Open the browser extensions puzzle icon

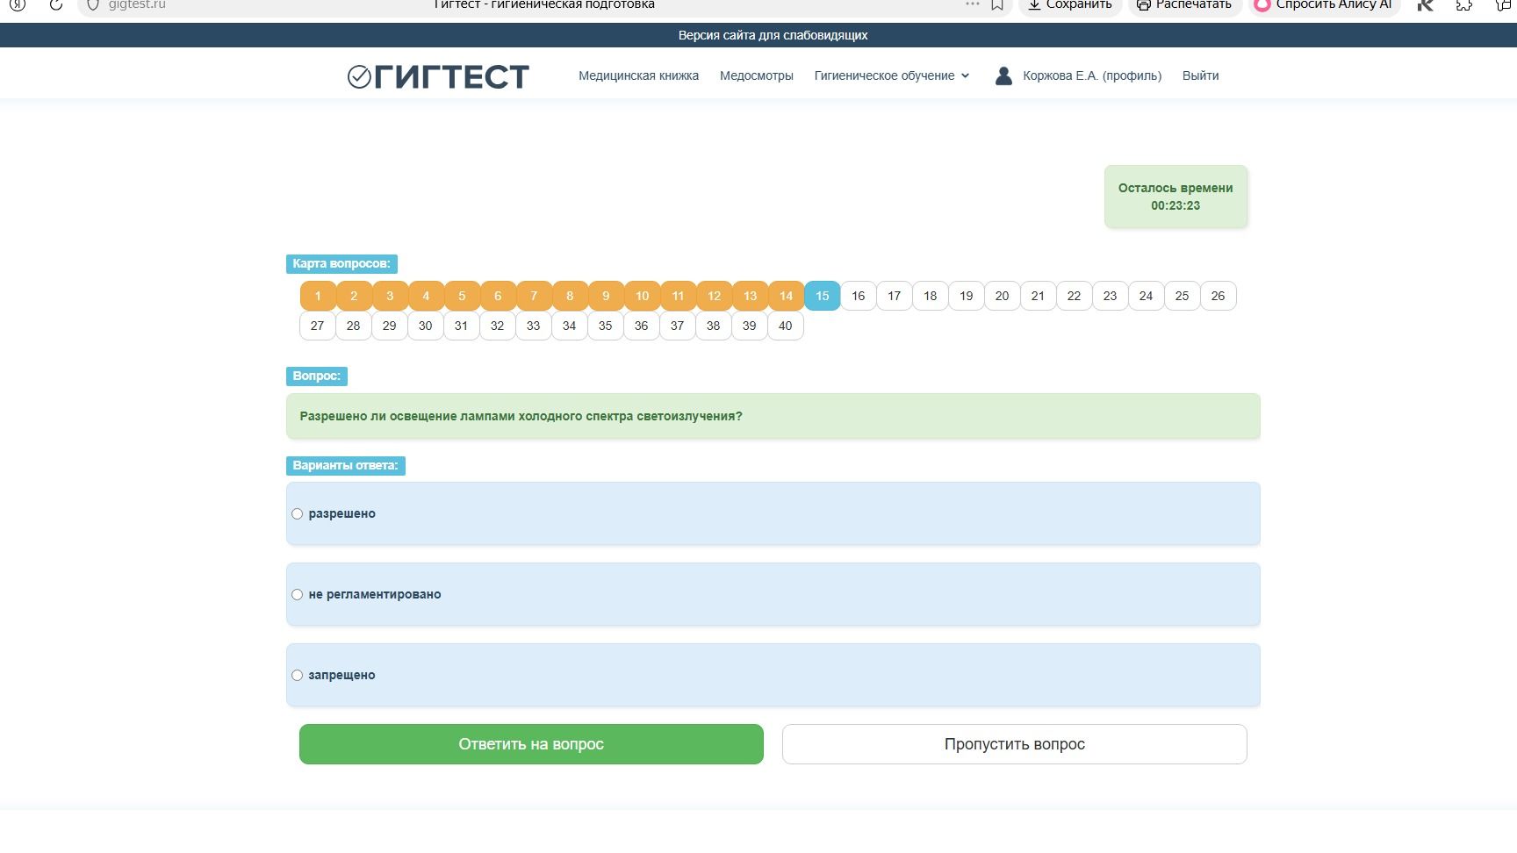click(1463, 5)
